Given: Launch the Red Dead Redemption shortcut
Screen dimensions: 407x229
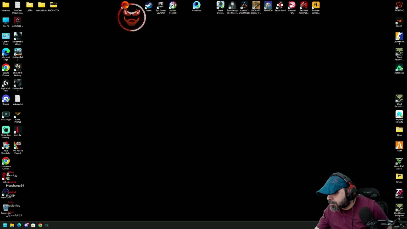Looking at the screenshot, I should click(304, 8).
